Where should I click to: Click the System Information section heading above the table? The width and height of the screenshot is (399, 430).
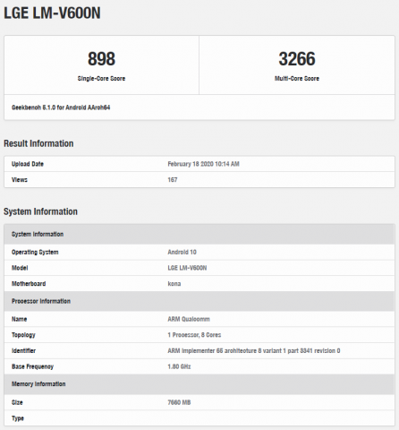click(40, 211)
